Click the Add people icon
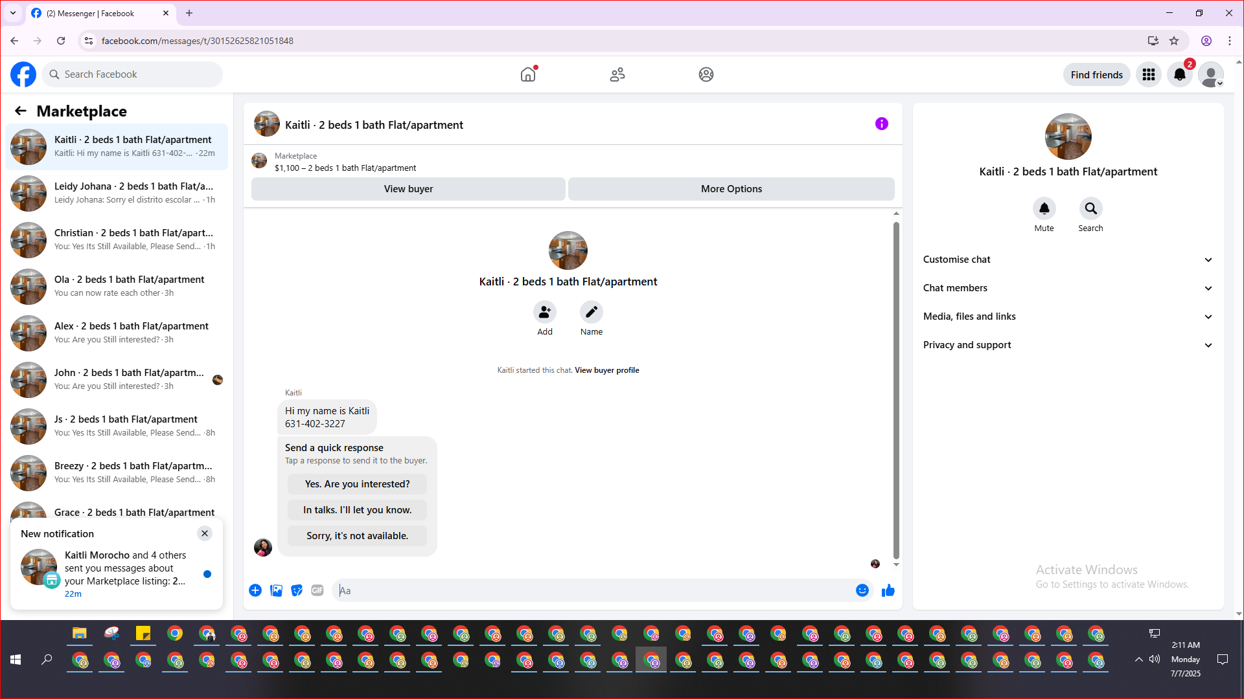The image size is (1244, 699). (544, 312)
